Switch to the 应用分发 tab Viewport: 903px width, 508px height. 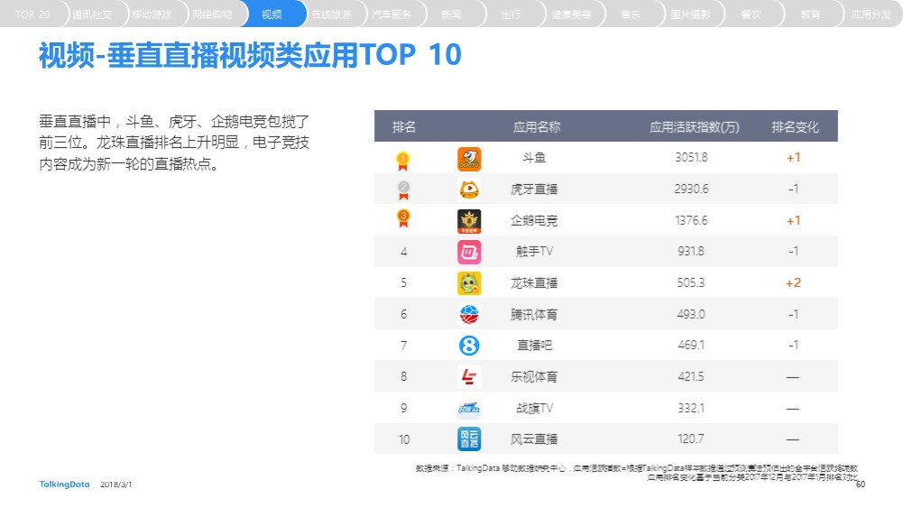[871, 14]
